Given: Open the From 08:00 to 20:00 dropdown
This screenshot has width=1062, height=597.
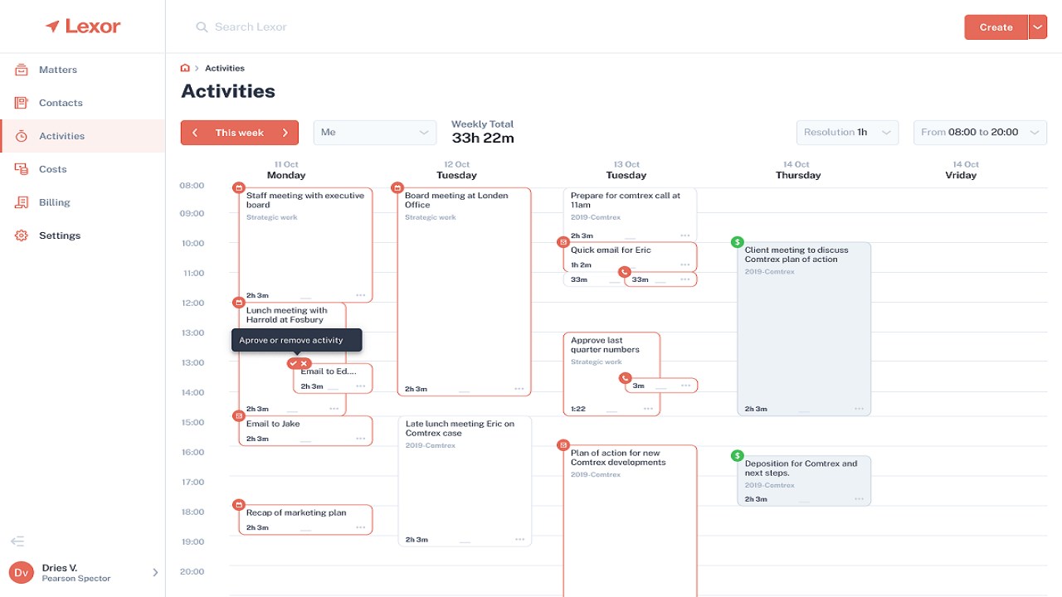Looking at the screenshot, I should [x=980, y=133].
